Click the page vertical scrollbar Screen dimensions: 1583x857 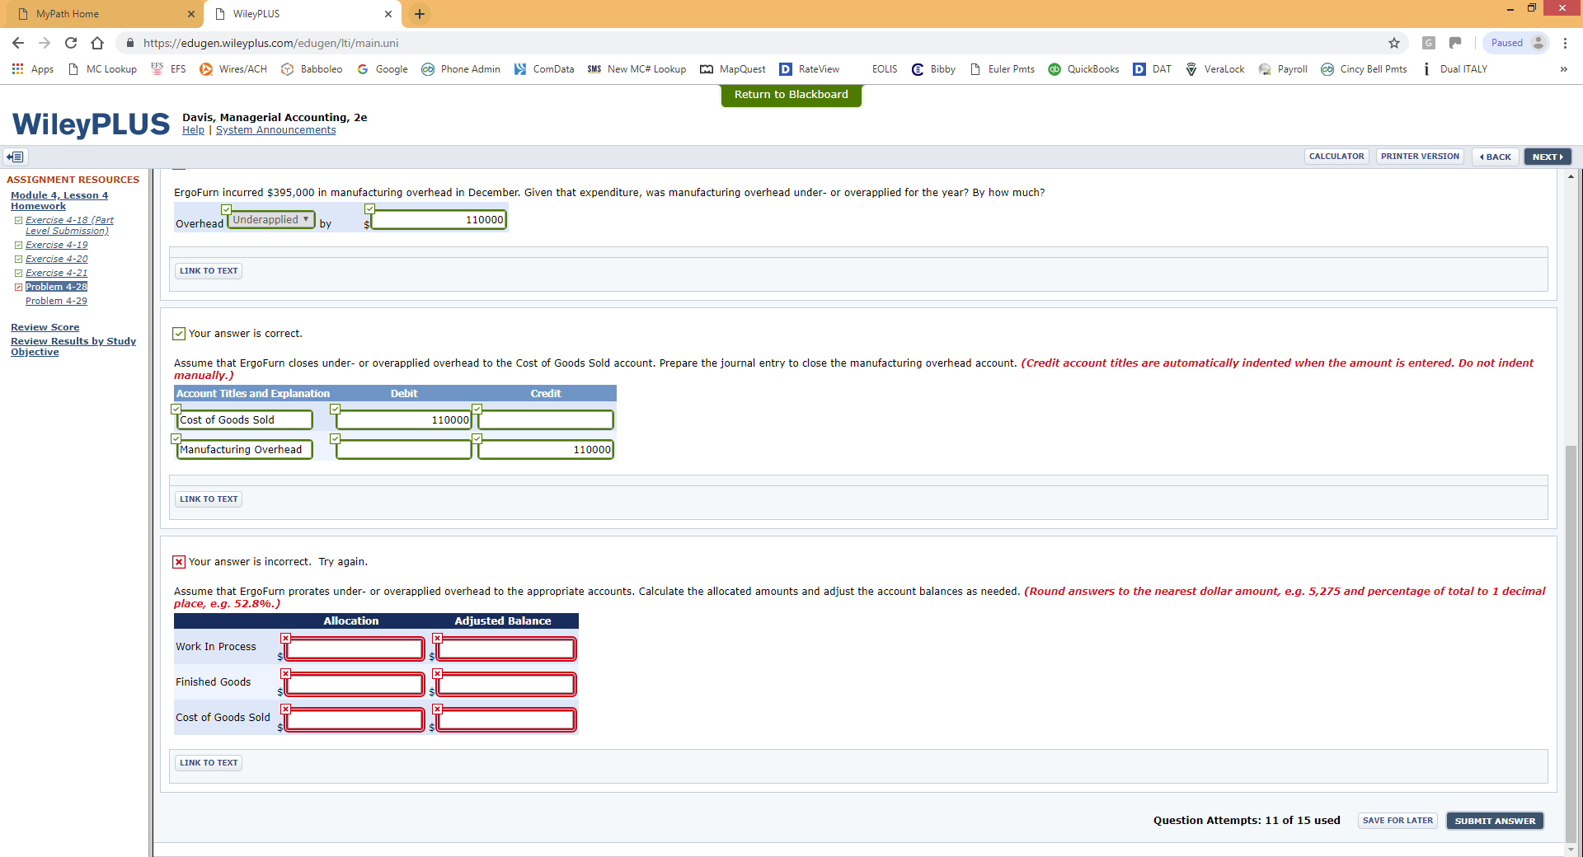1571,643
